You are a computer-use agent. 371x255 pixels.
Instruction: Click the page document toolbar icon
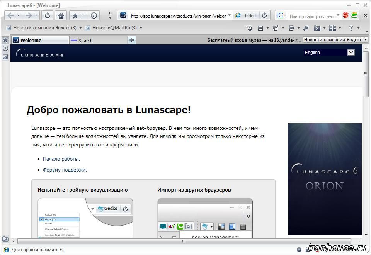point(260,28)
